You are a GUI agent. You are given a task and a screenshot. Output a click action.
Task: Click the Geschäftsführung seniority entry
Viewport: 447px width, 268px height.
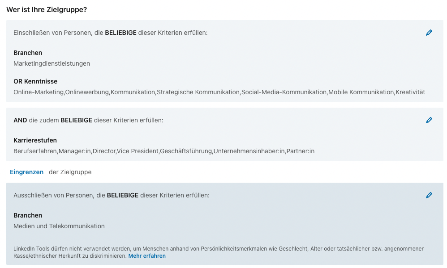(186, 151)
